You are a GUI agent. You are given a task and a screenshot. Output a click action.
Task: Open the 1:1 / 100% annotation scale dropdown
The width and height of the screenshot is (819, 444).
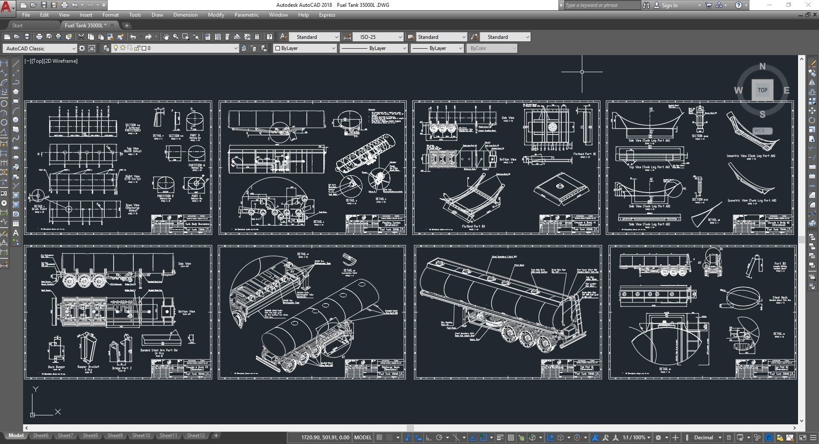(x=636, y=438)
